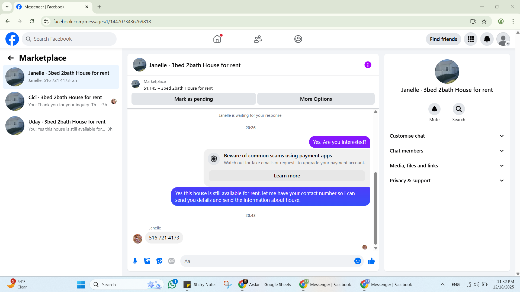Click Mark as pending button
The height and width of the screenshot is (292, 520).
tap(194, 99)
